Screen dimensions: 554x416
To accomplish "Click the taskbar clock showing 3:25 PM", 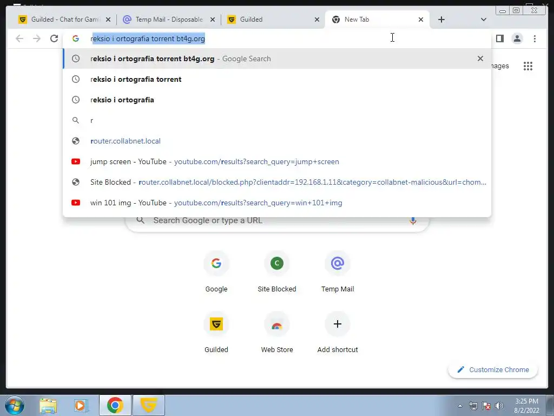I will tap(526, 406).
